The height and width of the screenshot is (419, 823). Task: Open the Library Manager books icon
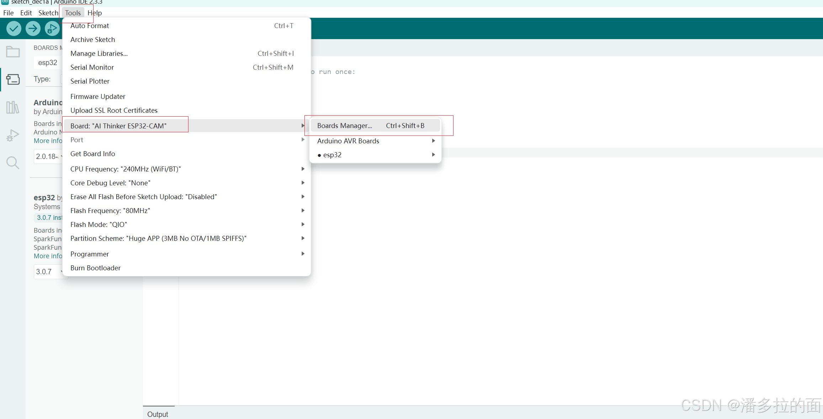click(13, 107)
